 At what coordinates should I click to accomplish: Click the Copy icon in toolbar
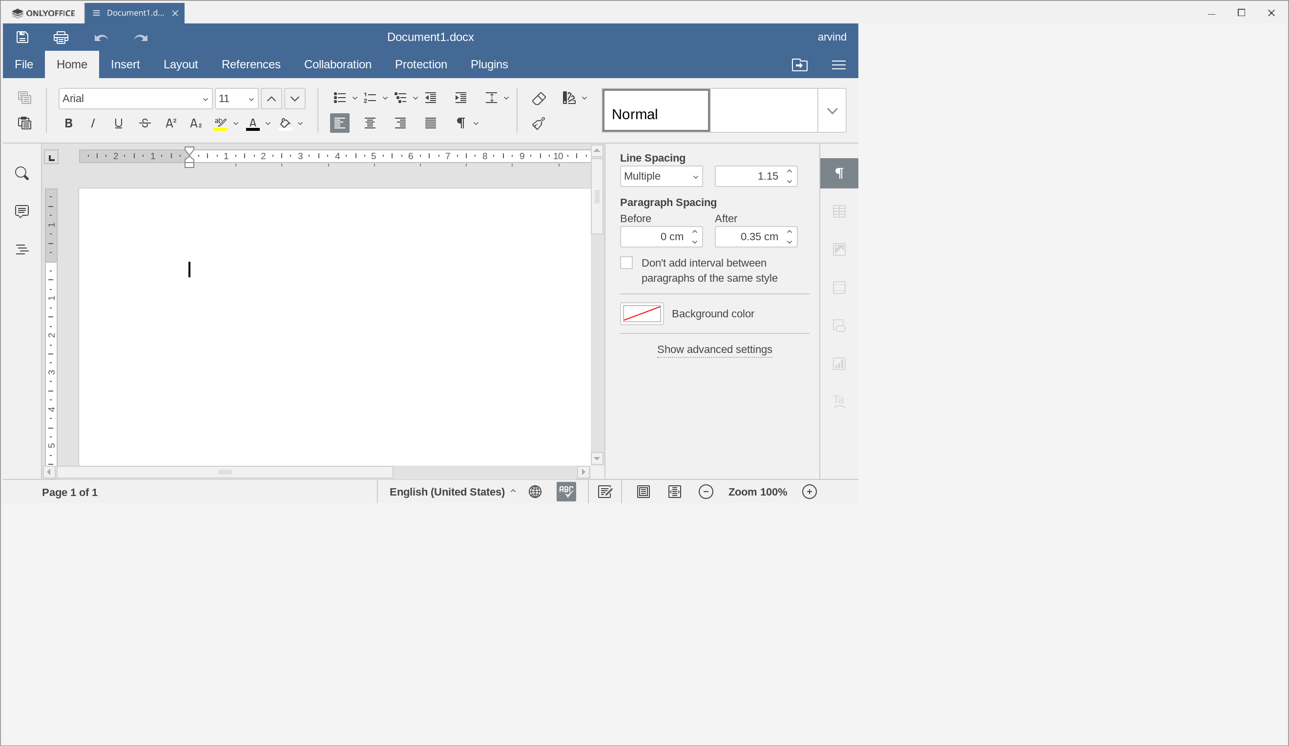coord(24,98)
